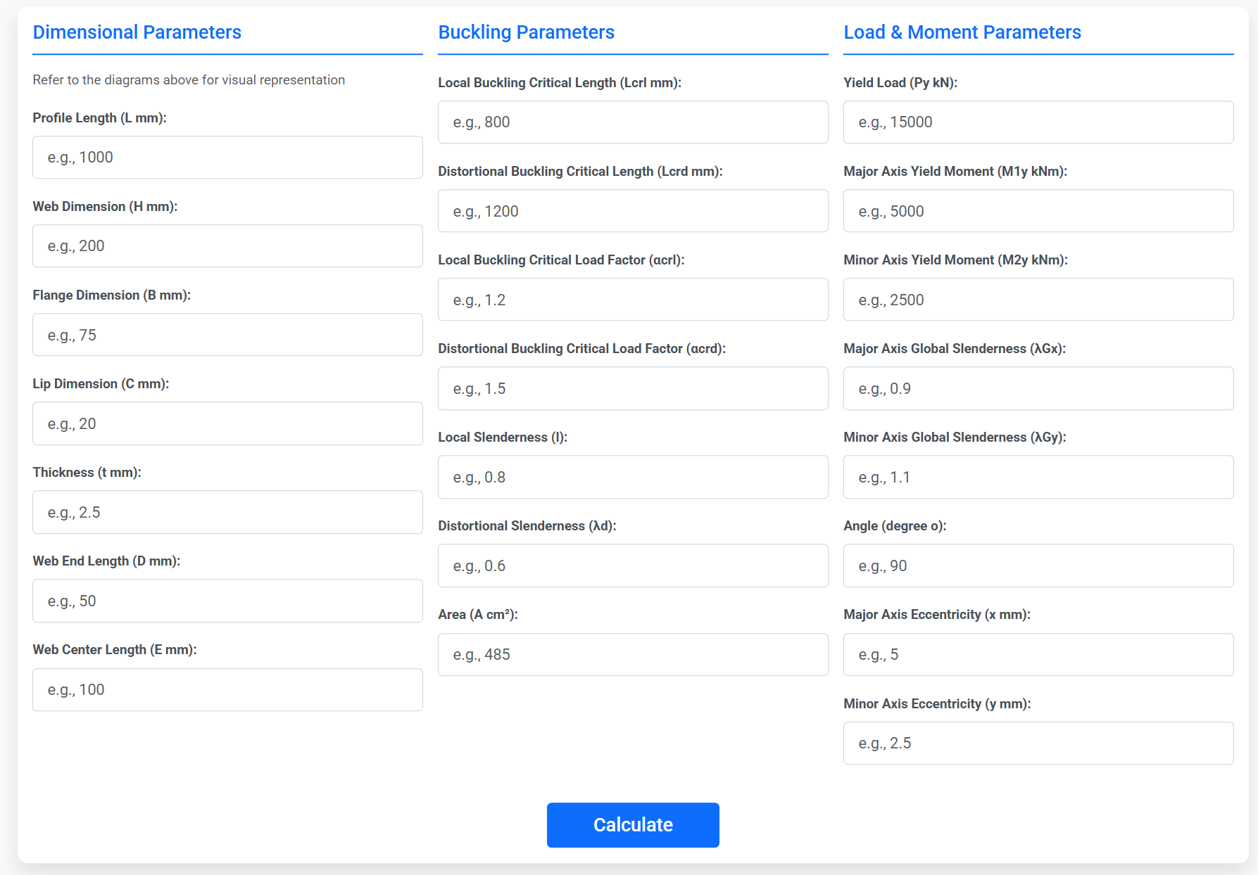This screenshot has width=1258, height=875.
Task: Click the Major Axis Yield Moment field
Action: pos(1038,211)
